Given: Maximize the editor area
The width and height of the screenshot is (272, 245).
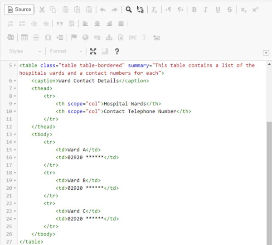Looking at the screenshot, I should 93,51.
